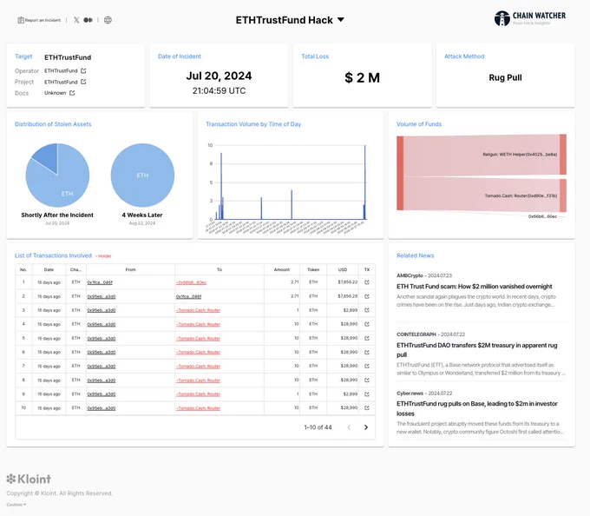Open TX link icon for transaction 10
This screenshot has width=590, height=516.
(x=367, y=408)
